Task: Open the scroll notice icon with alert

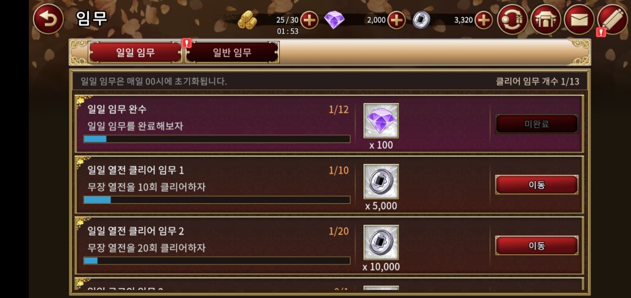Action: (x=613, y=20)
